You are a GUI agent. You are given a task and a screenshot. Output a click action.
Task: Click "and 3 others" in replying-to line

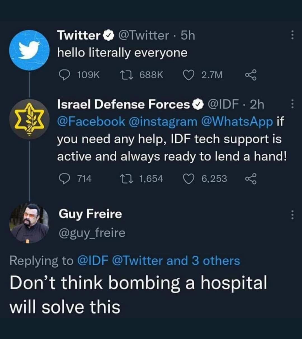click(x=203, y=261)
